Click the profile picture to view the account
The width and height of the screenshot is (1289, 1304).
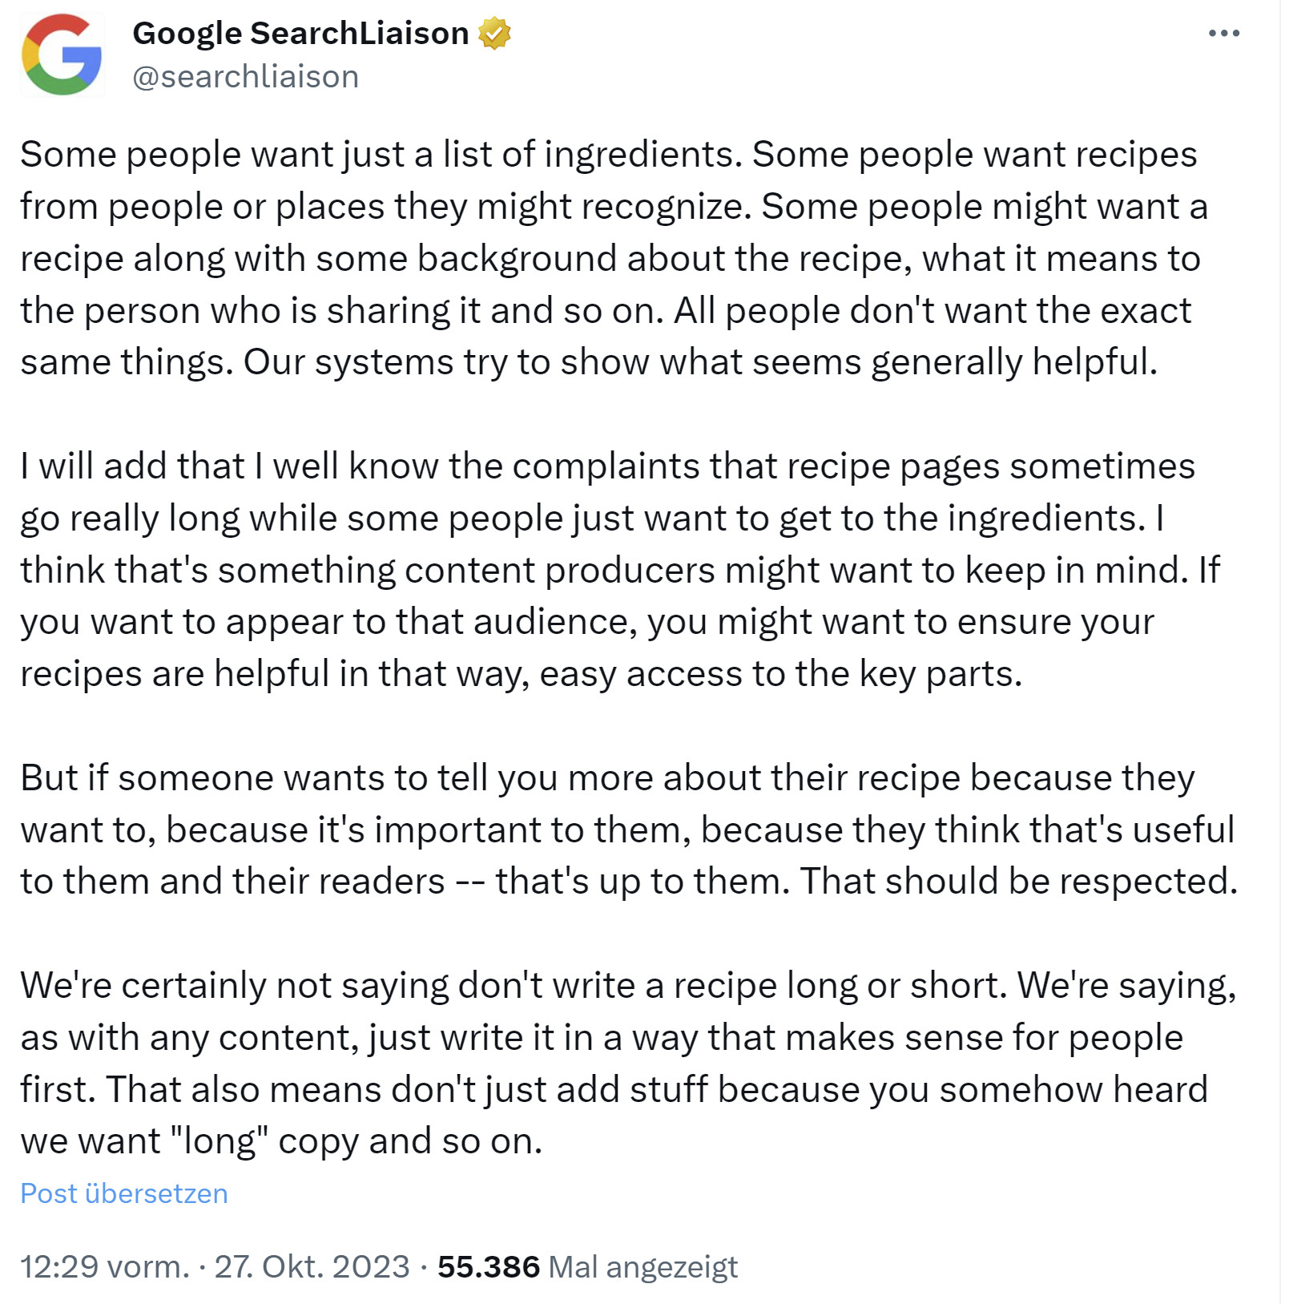coord(60,52)
